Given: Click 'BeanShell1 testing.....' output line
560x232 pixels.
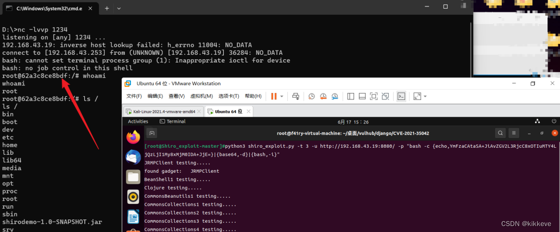Looking at the screenshot, I should 178,179.
